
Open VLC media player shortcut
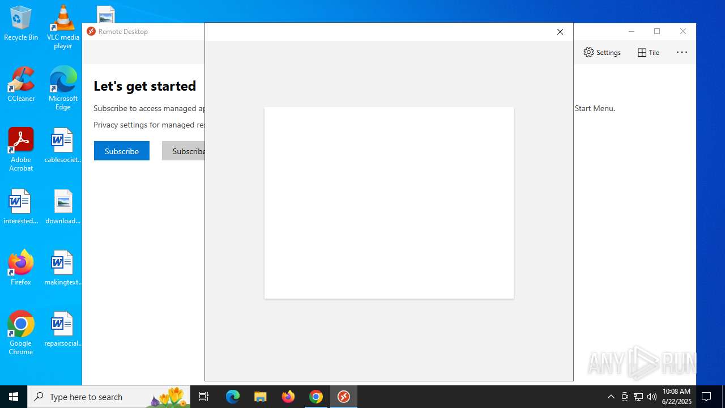point(63,27)
